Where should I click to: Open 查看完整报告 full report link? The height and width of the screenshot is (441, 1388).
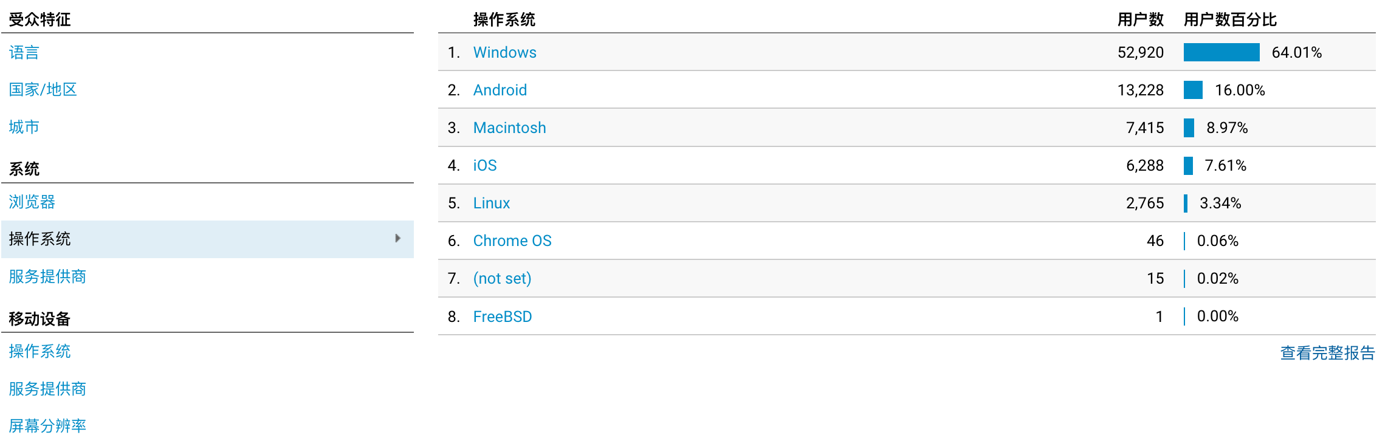tap(1327, 354)
